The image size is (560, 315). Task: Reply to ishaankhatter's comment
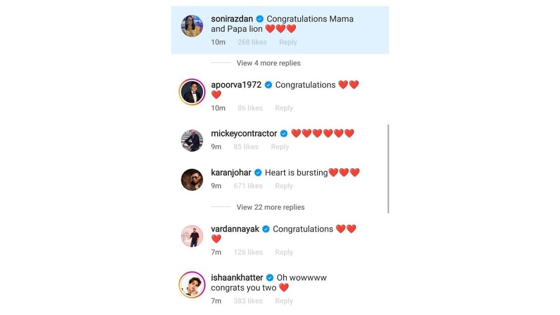tap(284, 301)
